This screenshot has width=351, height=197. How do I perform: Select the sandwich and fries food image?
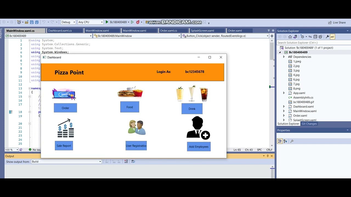click(130, 92)
